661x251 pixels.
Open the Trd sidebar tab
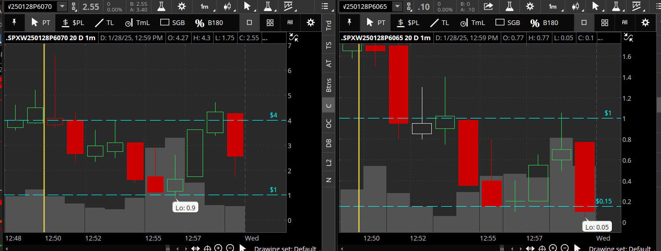(x=328, y=25)
